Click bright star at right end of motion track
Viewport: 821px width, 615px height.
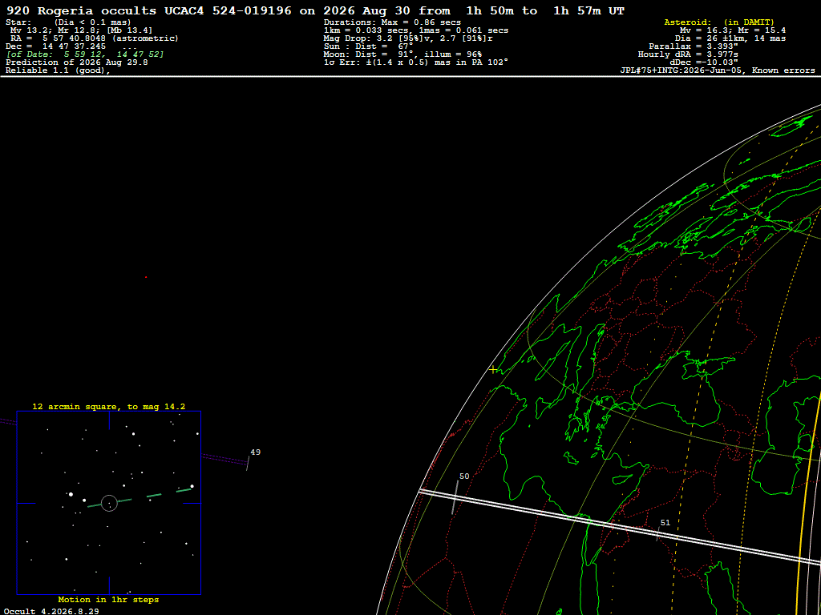click(192, 486)
